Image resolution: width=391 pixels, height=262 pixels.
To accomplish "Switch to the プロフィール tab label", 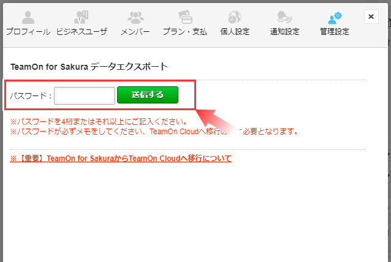I will point(28,32).
